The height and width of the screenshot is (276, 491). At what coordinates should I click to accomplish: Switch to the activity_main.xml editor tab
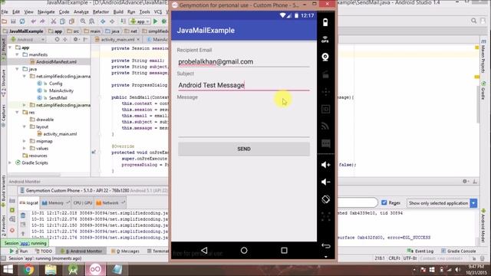(x=117, y=39)
